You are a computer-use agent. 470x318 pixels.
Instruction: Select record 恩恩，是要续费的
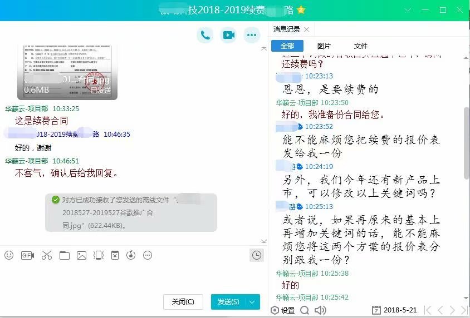[x=330, y=89]
